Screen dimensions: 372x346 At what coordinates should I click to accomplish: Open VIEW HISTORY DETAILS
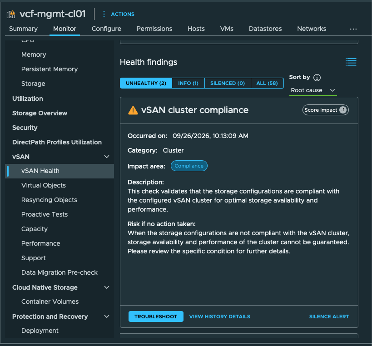(x=220, y=316)
